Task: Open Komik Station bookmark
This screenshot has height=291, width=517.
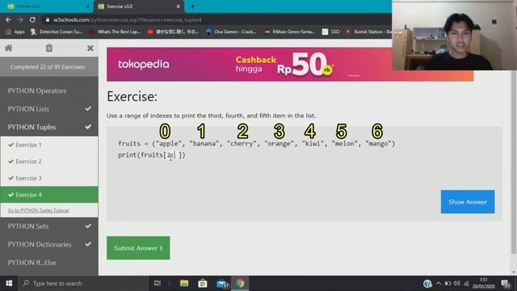Action: click(x=368, y=32)
